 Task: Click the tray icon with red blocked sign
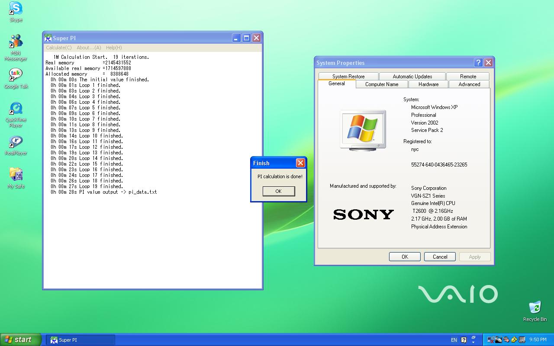(506, 340)
